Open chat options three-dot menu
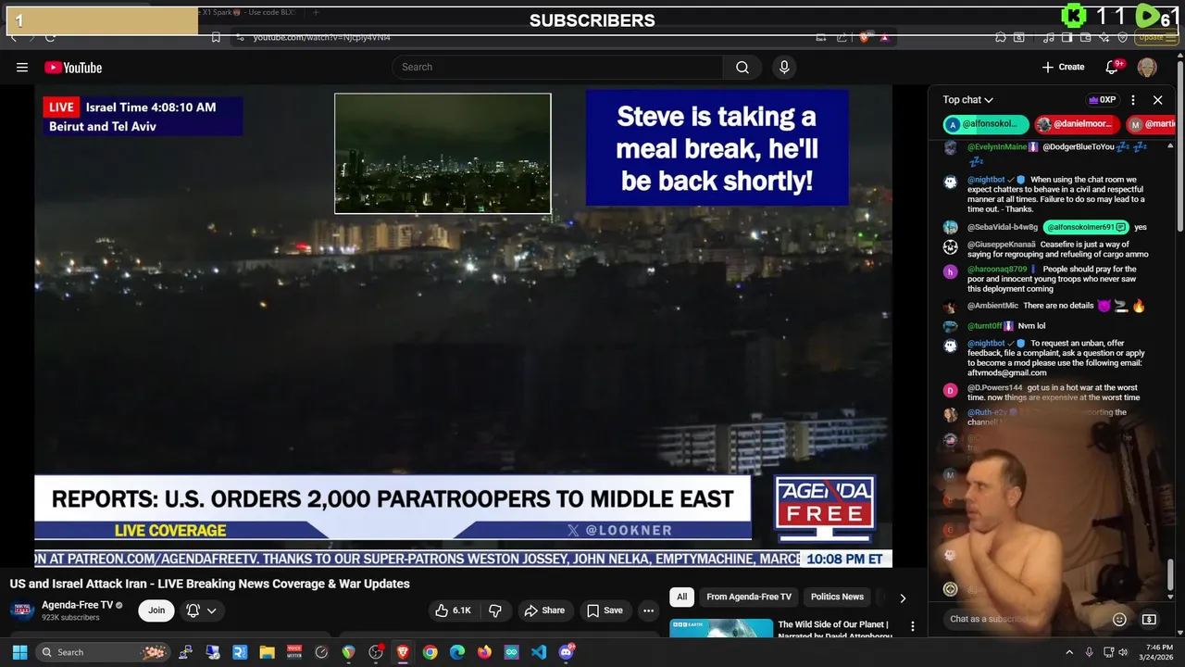 click(x=1133, y=100)
